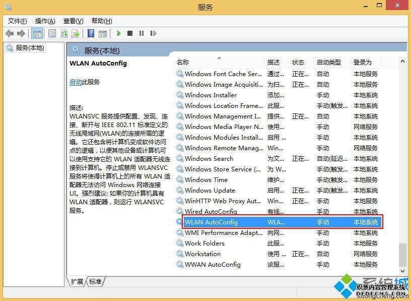The width and height of the screenshot is (411, 301).
Task: Open the 文件(F) menu
Action: point(17,21)
